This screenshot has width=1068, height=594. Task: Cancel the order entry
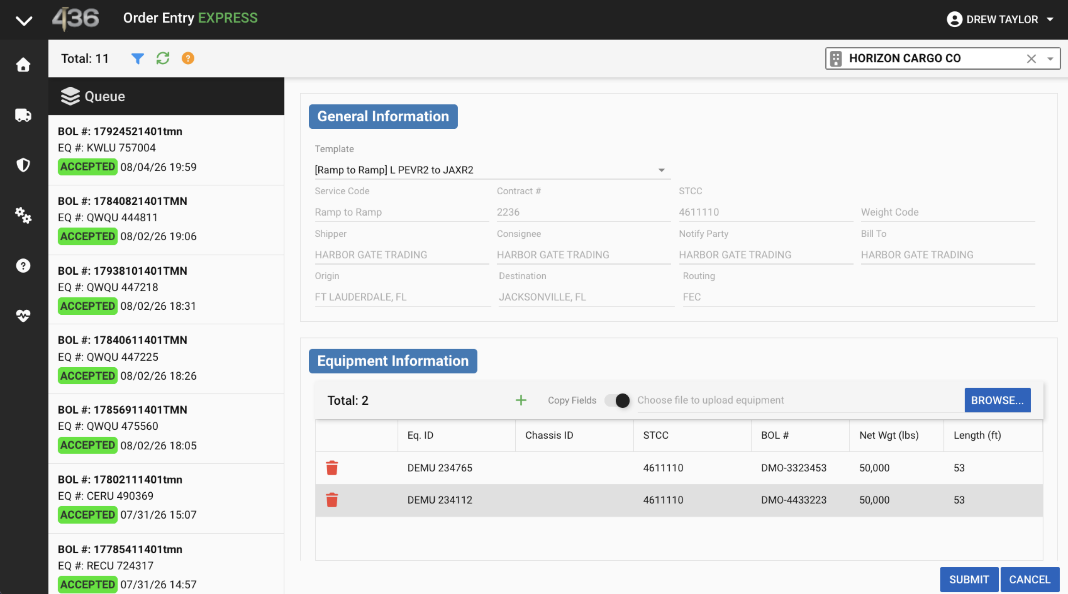tap(1030, 579)
